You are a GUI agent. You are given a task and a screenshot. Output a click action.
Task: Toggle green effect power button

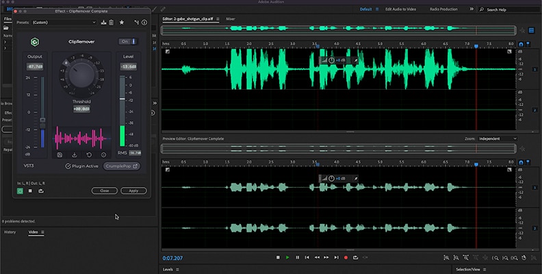(20, 190)
